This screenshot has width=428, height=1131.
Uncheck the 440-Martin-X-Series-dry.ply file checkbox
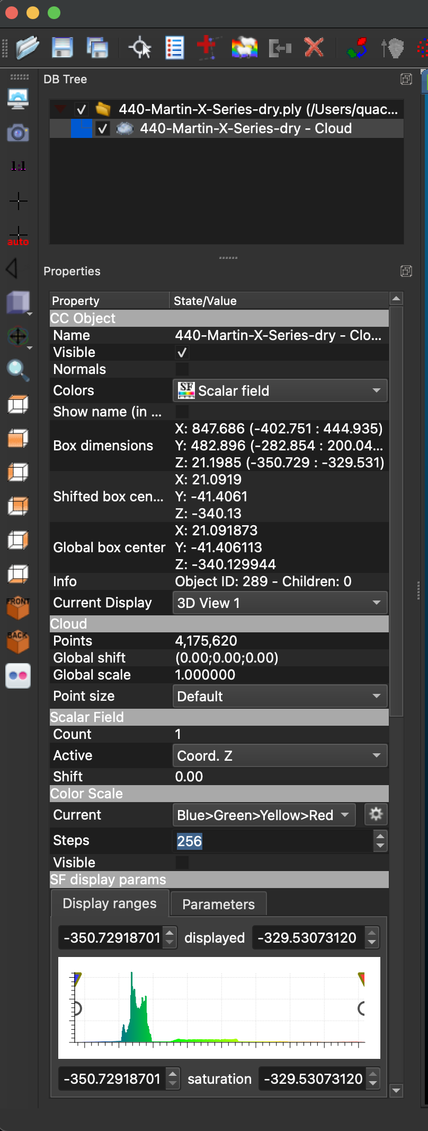[81, 110]
